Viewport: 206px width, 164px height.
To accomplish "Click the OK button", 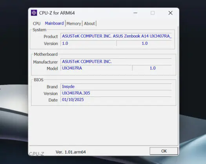I will coord(164,151).
